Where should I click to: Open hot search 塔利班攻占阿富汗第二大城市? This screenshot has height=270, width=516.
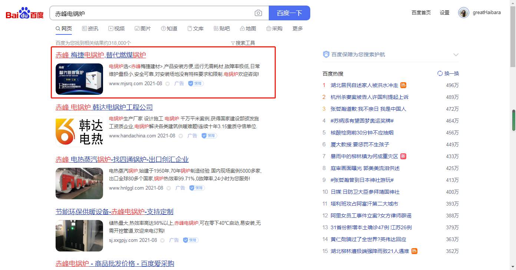click(364, 204)
